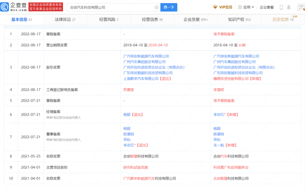
Task: Open the notifications bell
Action: tap(289, 7)
